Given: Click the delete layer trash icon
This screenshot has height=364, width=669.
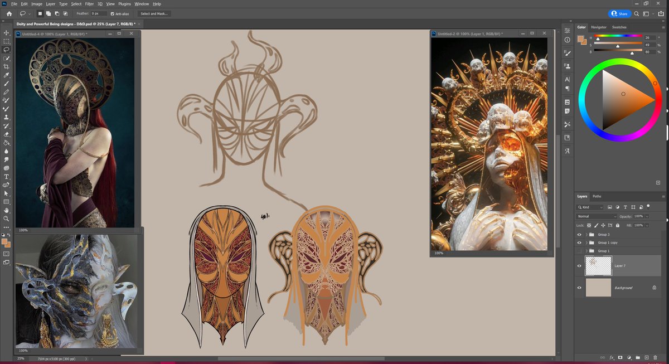Looking at the screenshot, I should point(656,357).
